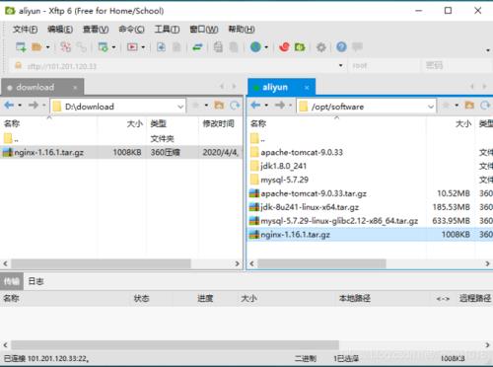Go back in the remote aliyun pane
This screenshot has height=367, width=493.
(255, 106)
